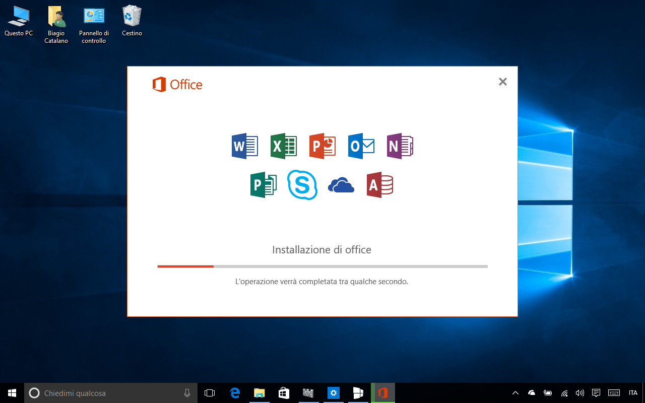Screen dimensions: 645x403
Task: Open Task View from the taskbar
Action: pos(210,393)
